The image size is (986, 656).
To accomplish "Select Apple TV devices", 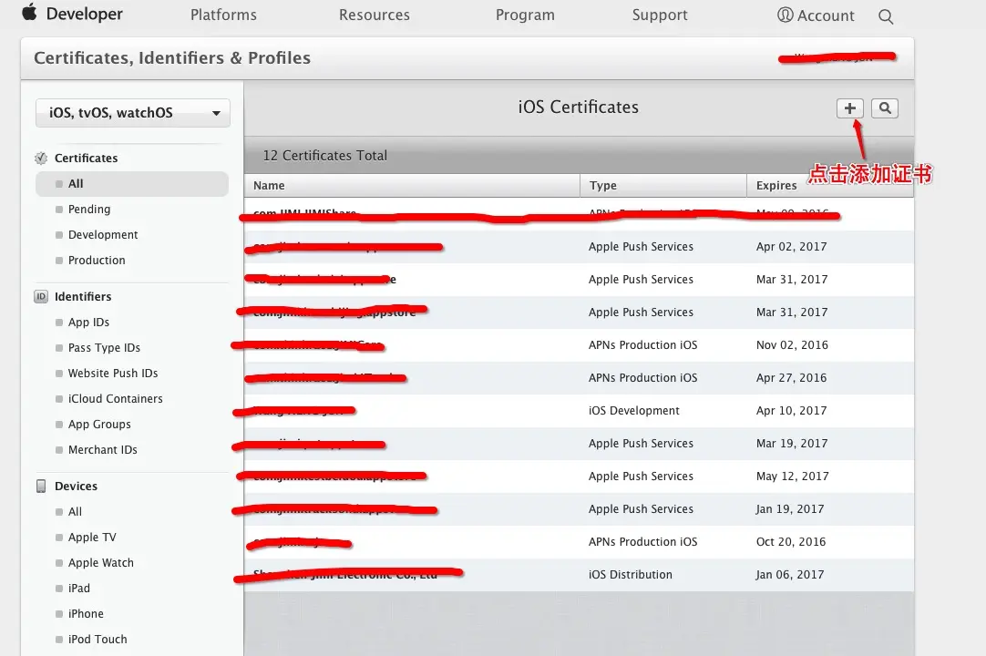I will 92,538.
